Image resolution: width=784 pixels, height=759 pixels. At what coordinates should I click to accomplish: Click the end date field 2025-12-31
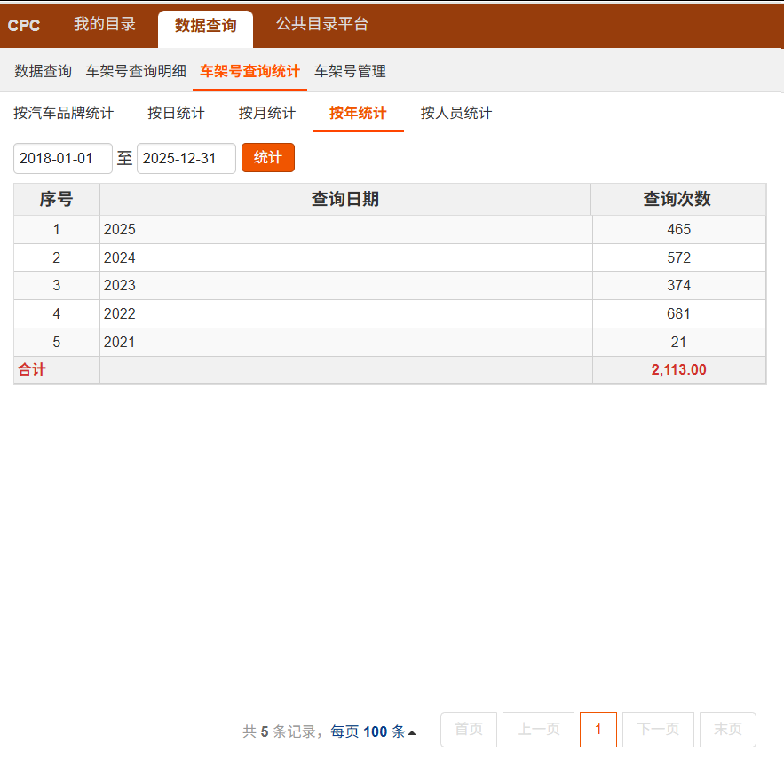click(186, 158)
